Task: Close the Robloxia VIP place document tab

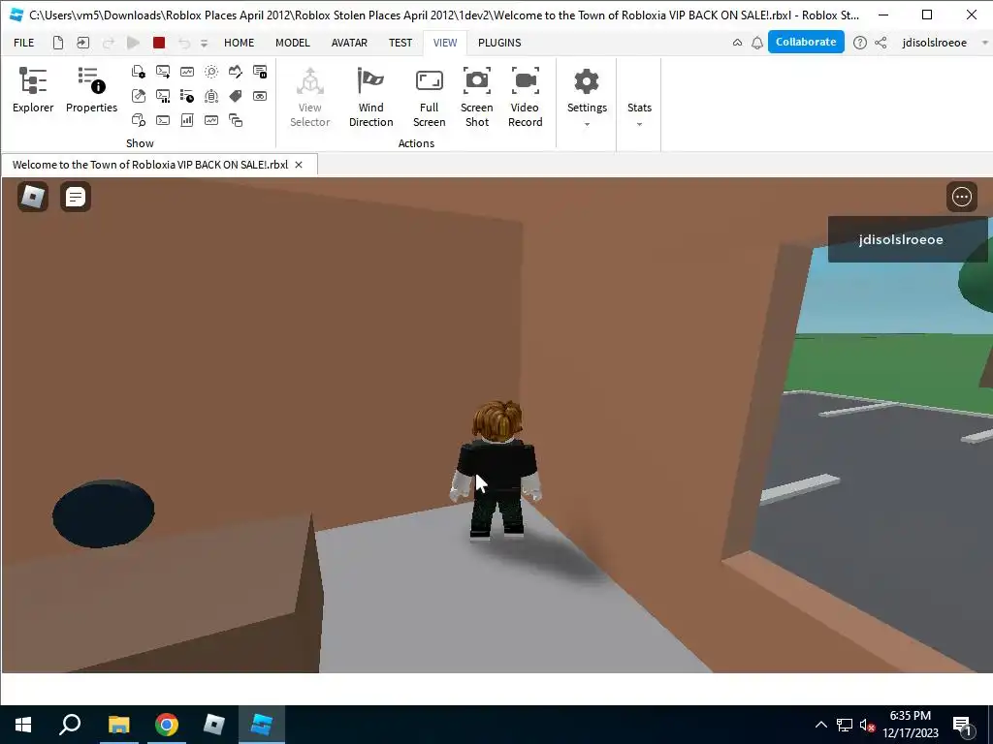Action: (x=299, y=165)
